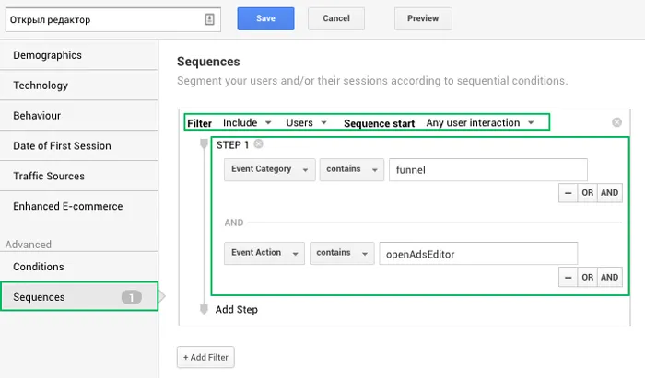Open the Users scope dropdown
Image resolution: width=645 pixels, height=378 pixels.
[306, 122]
